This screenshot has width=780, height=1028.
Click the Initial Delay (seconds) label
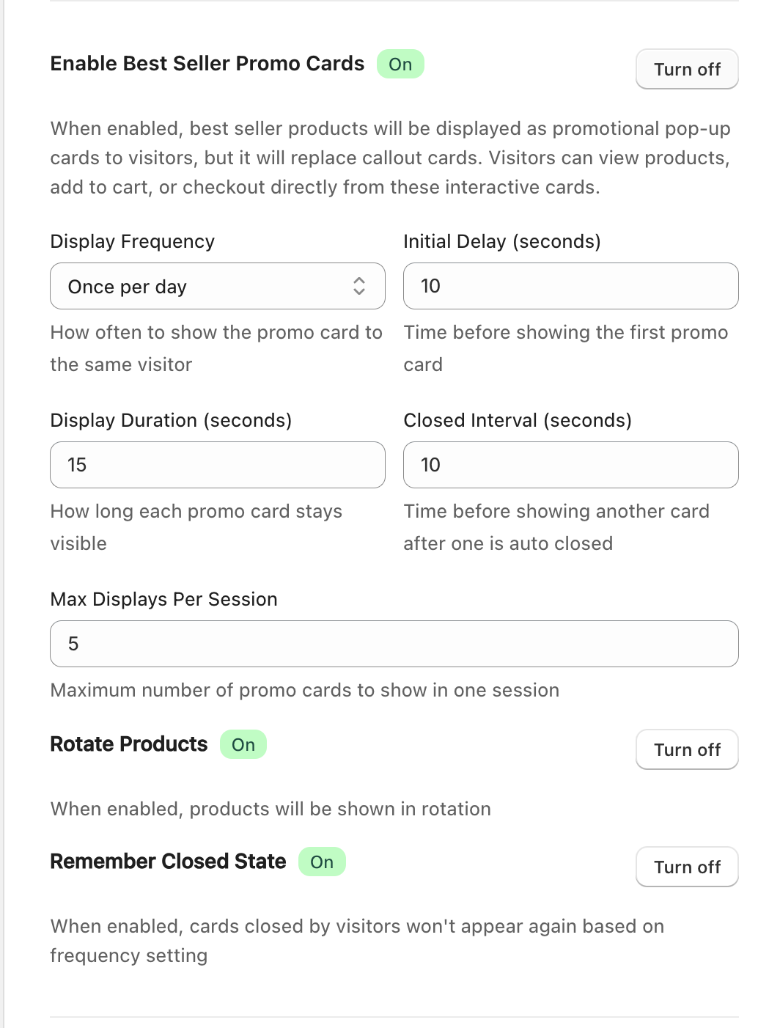(x=502, y=241)
